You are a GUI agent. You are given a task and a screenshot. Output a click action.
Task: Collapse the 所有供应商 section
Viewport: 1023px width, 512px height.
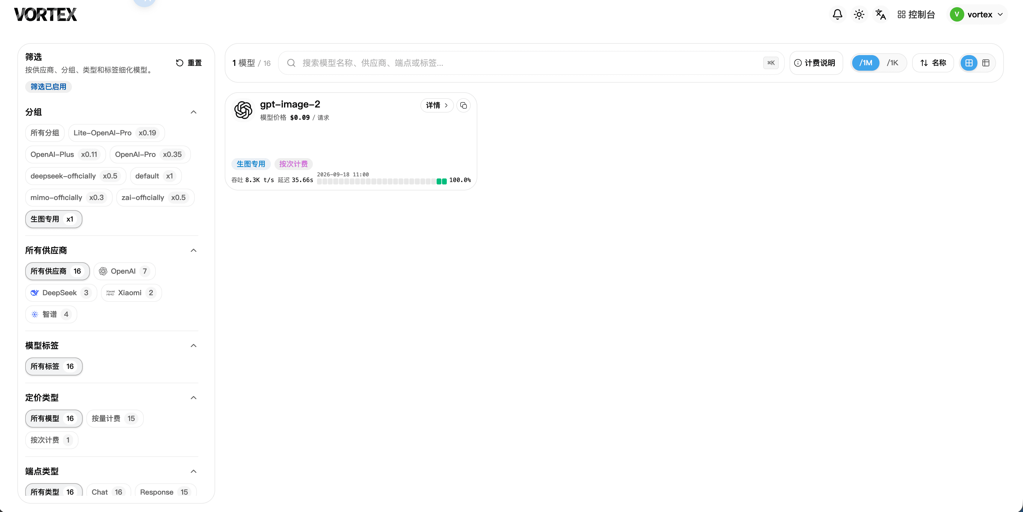click(x=193, y=250)
